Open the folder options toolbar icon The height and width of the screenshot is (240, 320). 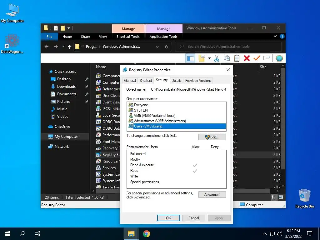click(x=202, y=58)
